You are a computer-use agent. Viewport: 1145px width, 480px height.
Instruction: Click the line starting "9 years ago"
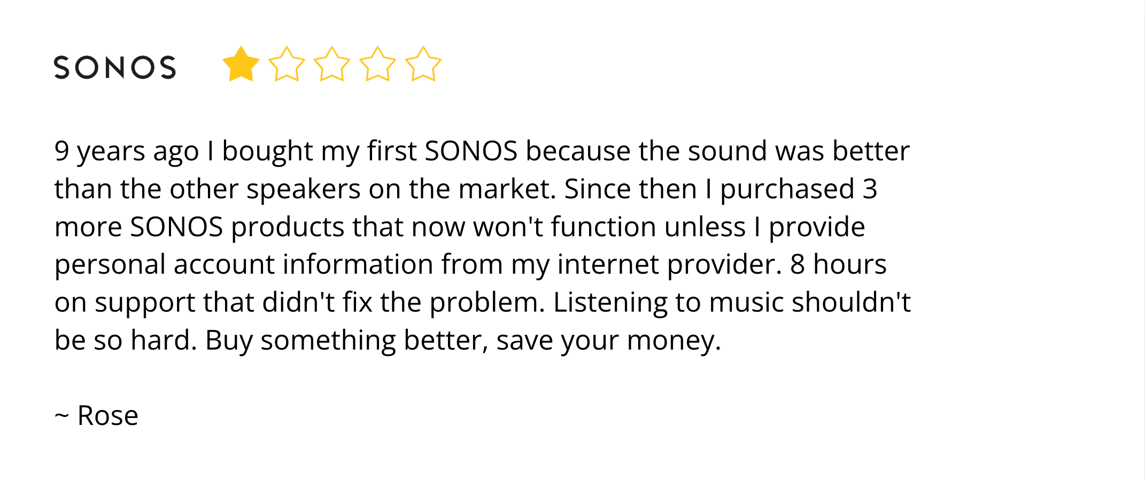(481, 151)
